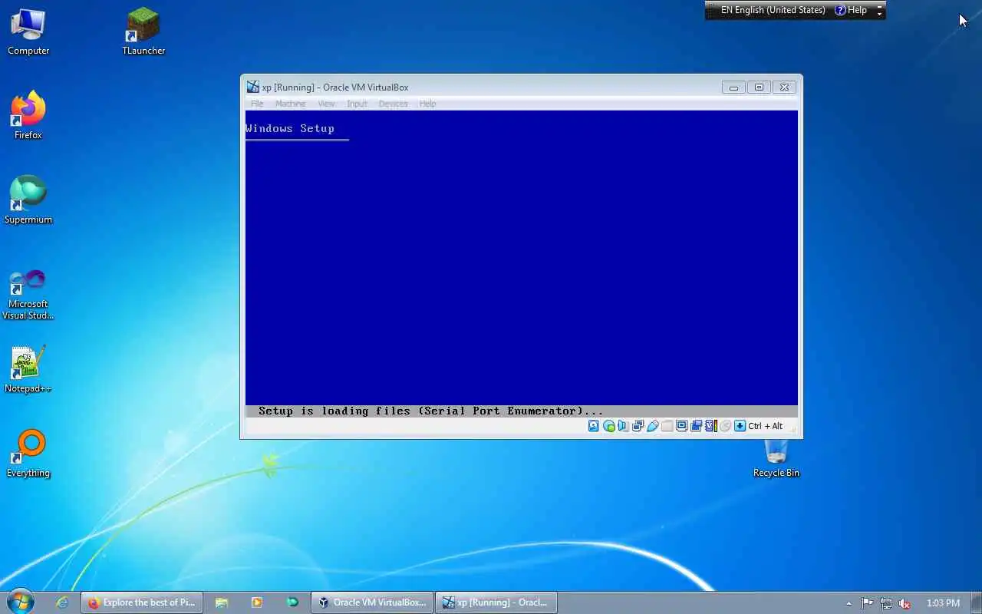Select the Notepad++ desktop shortcut

28,370
